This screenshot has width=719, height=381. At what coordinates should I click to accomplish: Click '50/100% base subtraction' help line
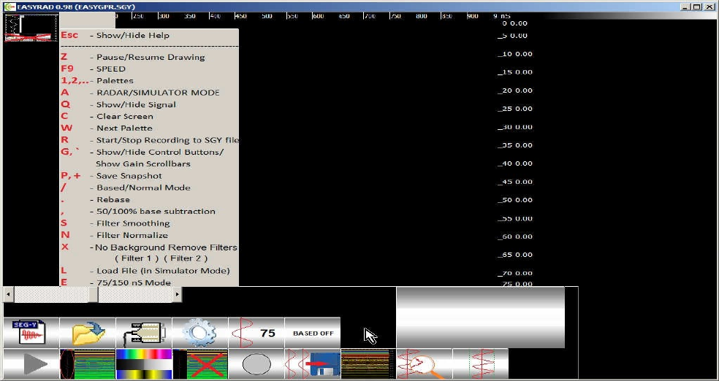tap(138, 212)
